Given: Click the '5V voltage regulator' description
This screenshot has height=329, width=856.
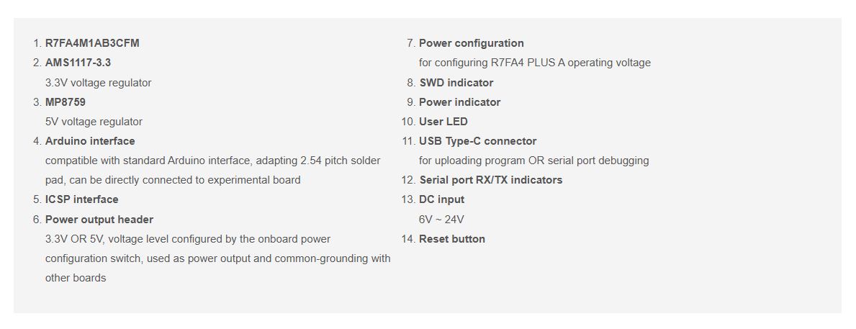Looking at the screenshot, I should click(x=94, y=122).
